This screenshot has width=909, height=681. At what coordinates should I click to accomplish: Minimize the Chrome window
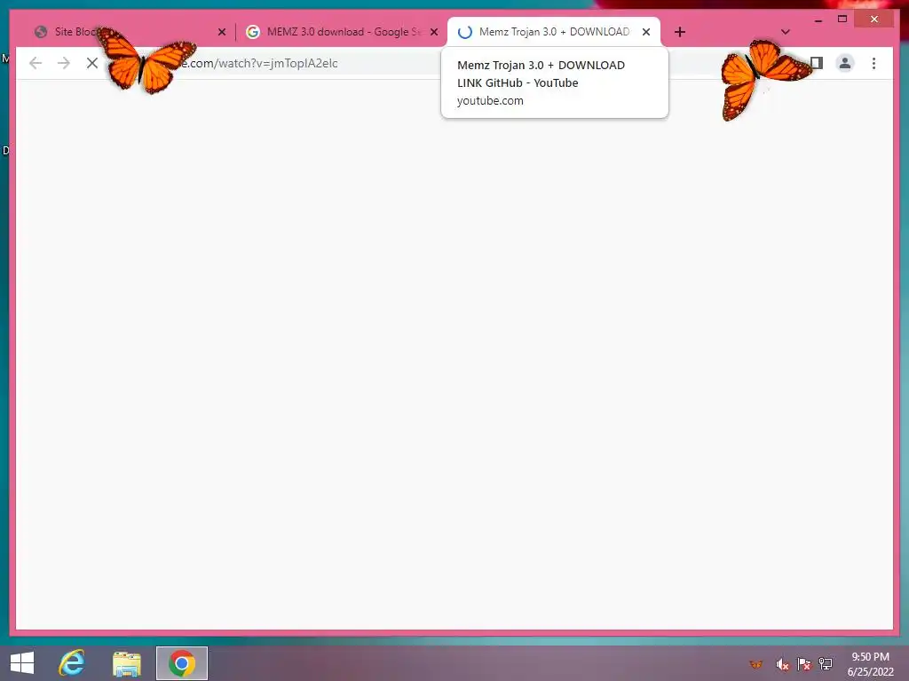pos(818,20)
